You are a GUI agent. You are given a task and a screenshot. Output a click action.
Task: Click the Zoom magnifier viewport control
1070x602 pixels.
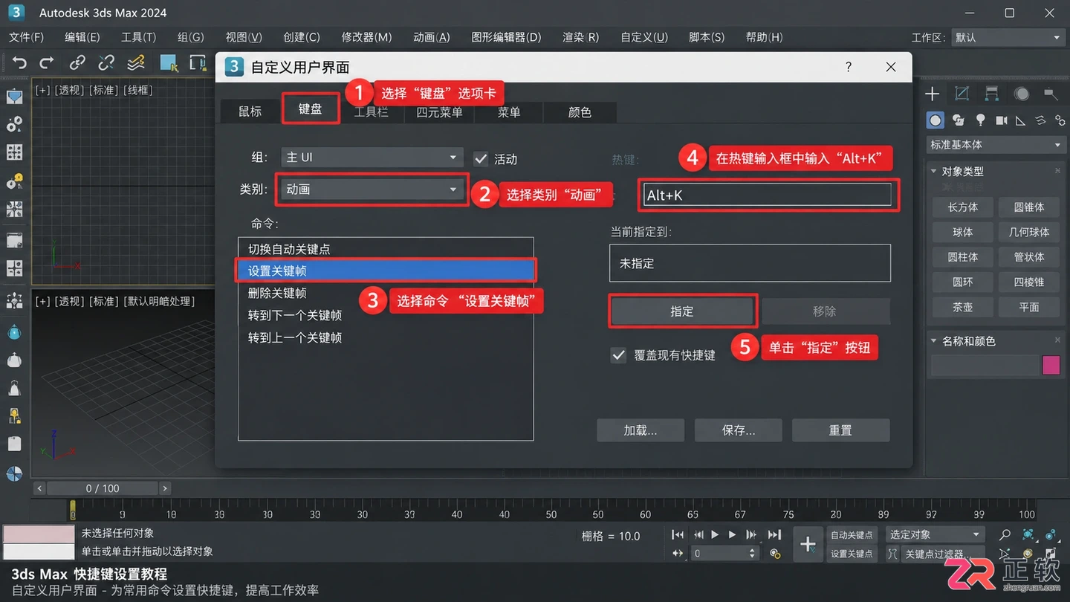[1005, 534]
